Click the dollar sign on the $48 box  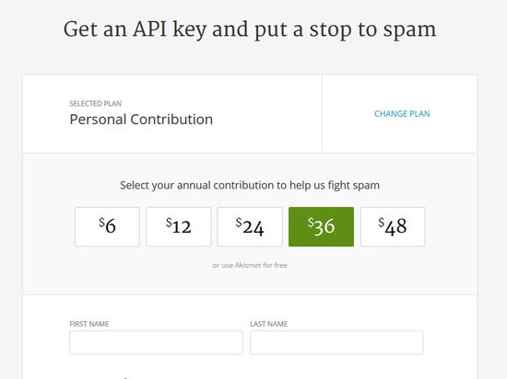click(382, 223)
